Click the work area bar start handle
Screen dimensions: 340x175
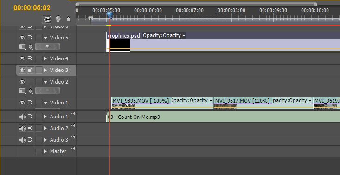tap(90, 19)
